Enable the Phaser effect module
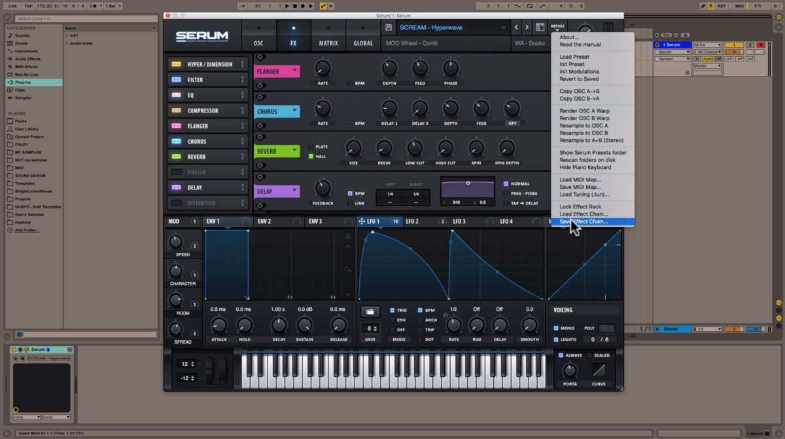This screenshot has width=785, height=439. pyautogui.click(x=176, y=172)
